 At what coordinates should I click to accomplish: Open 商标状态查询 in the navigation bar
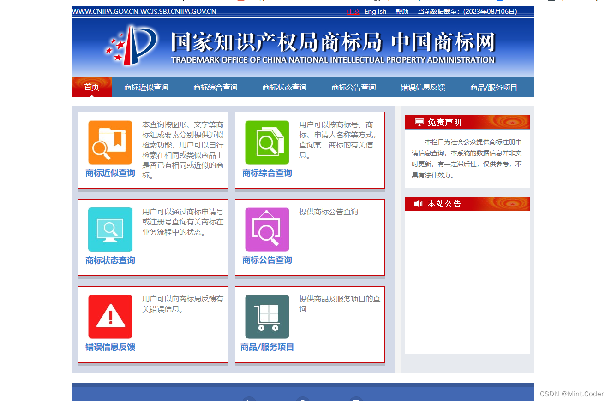click(285, 87)
